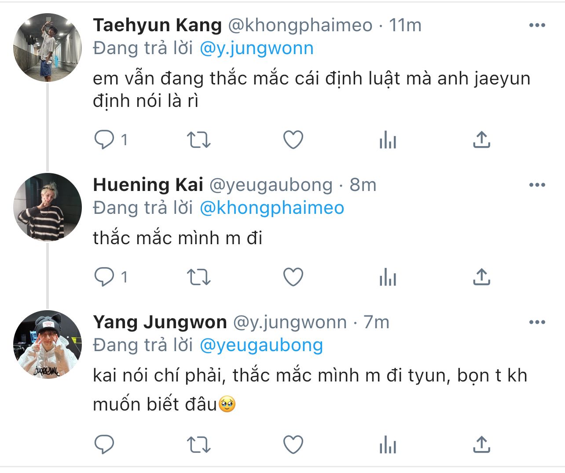Open more options for Taehyun Kang's tweet
The height and width of the screenshot is (473, 565).
click(x=537, y=26)
